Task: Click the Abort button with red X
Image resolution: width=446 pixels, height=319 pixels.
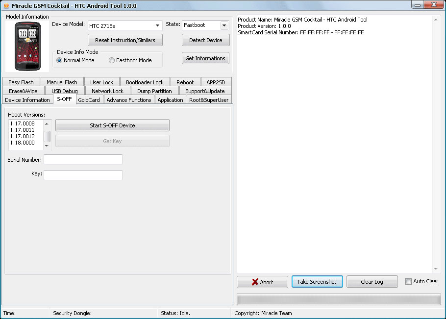Action: 263,282
